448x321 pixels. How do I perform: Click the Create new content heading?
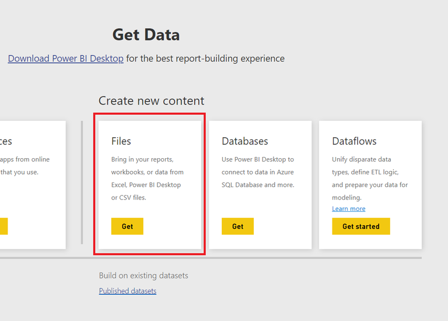tap(151, 101)
